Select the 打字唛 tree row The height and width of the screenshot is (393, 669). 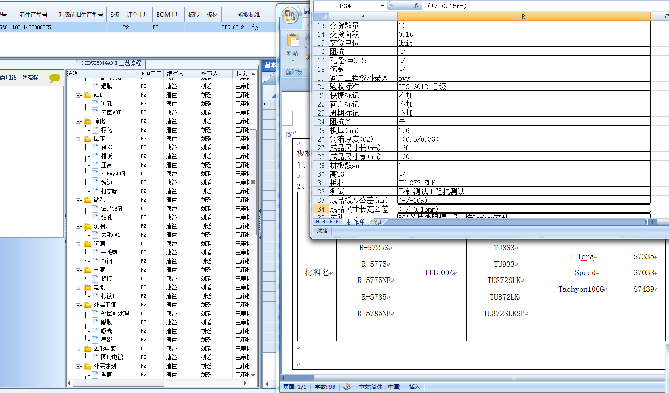158,191
